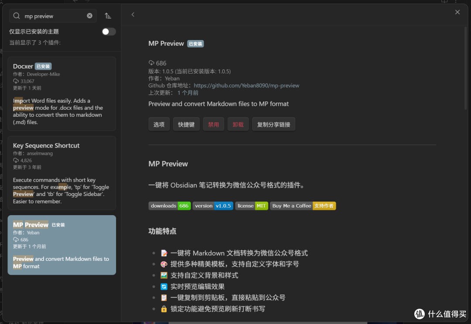Copy share link with 复制分享链接 button
This screenshot has height=324, width=471.
coord(273,124)
